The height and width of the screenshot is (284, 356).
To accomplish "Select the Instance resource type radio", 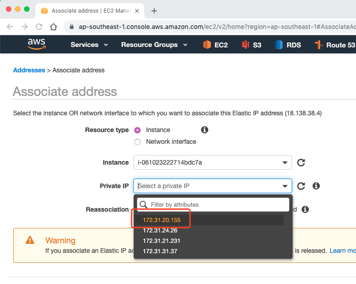I will coord(137,130).
